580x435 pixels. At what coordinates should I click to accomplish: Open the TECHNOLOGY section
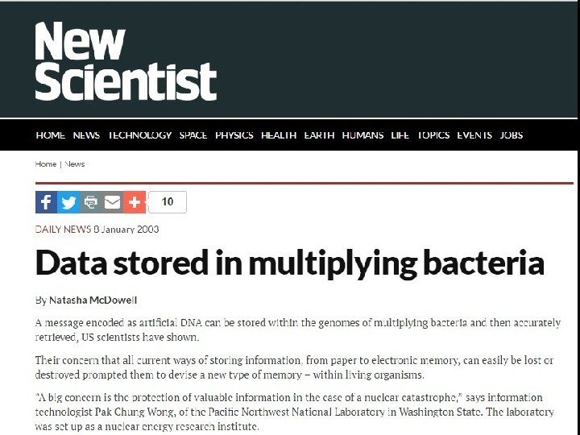139,135
